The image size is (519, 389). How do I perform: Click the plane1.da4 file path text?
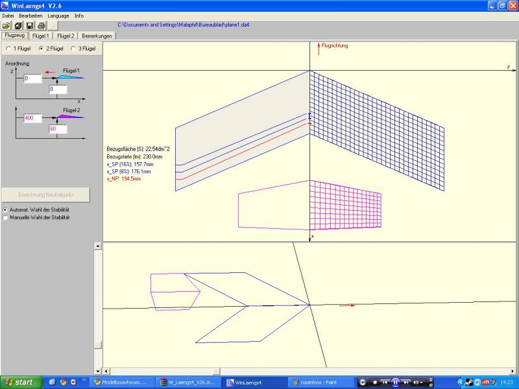pos(184,25)
